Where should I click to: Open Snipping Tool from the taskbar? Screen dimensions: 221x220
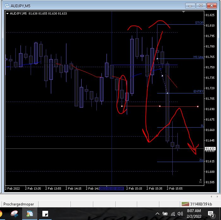click(x=14, y=214)
